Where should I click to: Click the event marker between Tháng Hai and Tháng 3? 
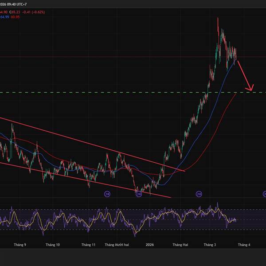tap(199, 194)
